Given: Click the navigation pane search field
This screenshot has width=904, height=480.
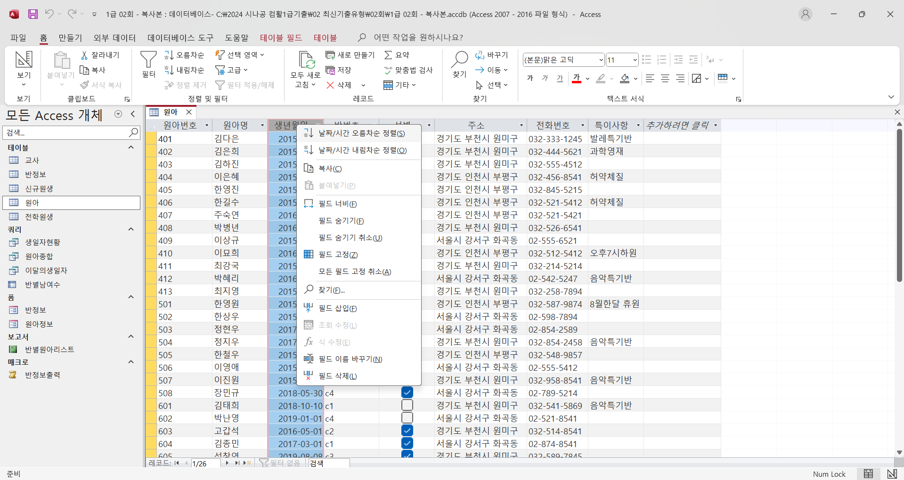Looking at the screenshot, I should click(x=66, y=133).
